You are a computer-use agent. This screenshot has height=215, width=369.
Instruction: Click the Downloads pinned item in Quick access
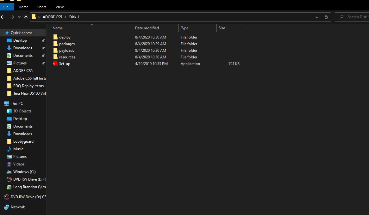click(x=22, y=48)
